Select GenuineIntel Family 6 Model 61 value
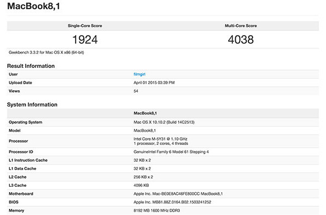326x215 pixels. click(x=171, y=152)
